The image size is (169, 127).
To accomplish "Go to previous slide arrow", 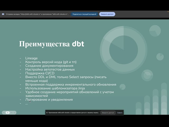I will (4, 113).
